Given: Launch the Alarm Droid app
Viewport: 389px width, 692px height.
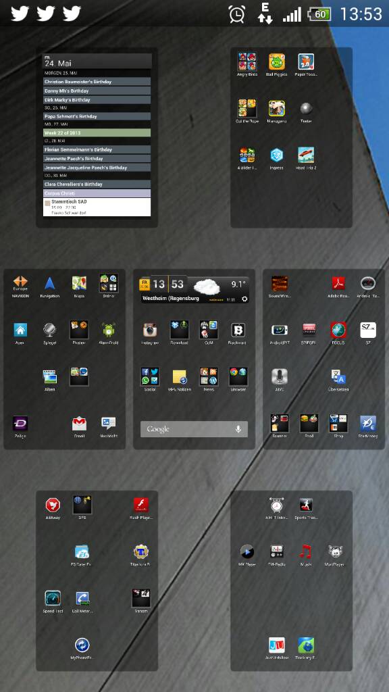Looking at the screenshot, I should [108, 330].
